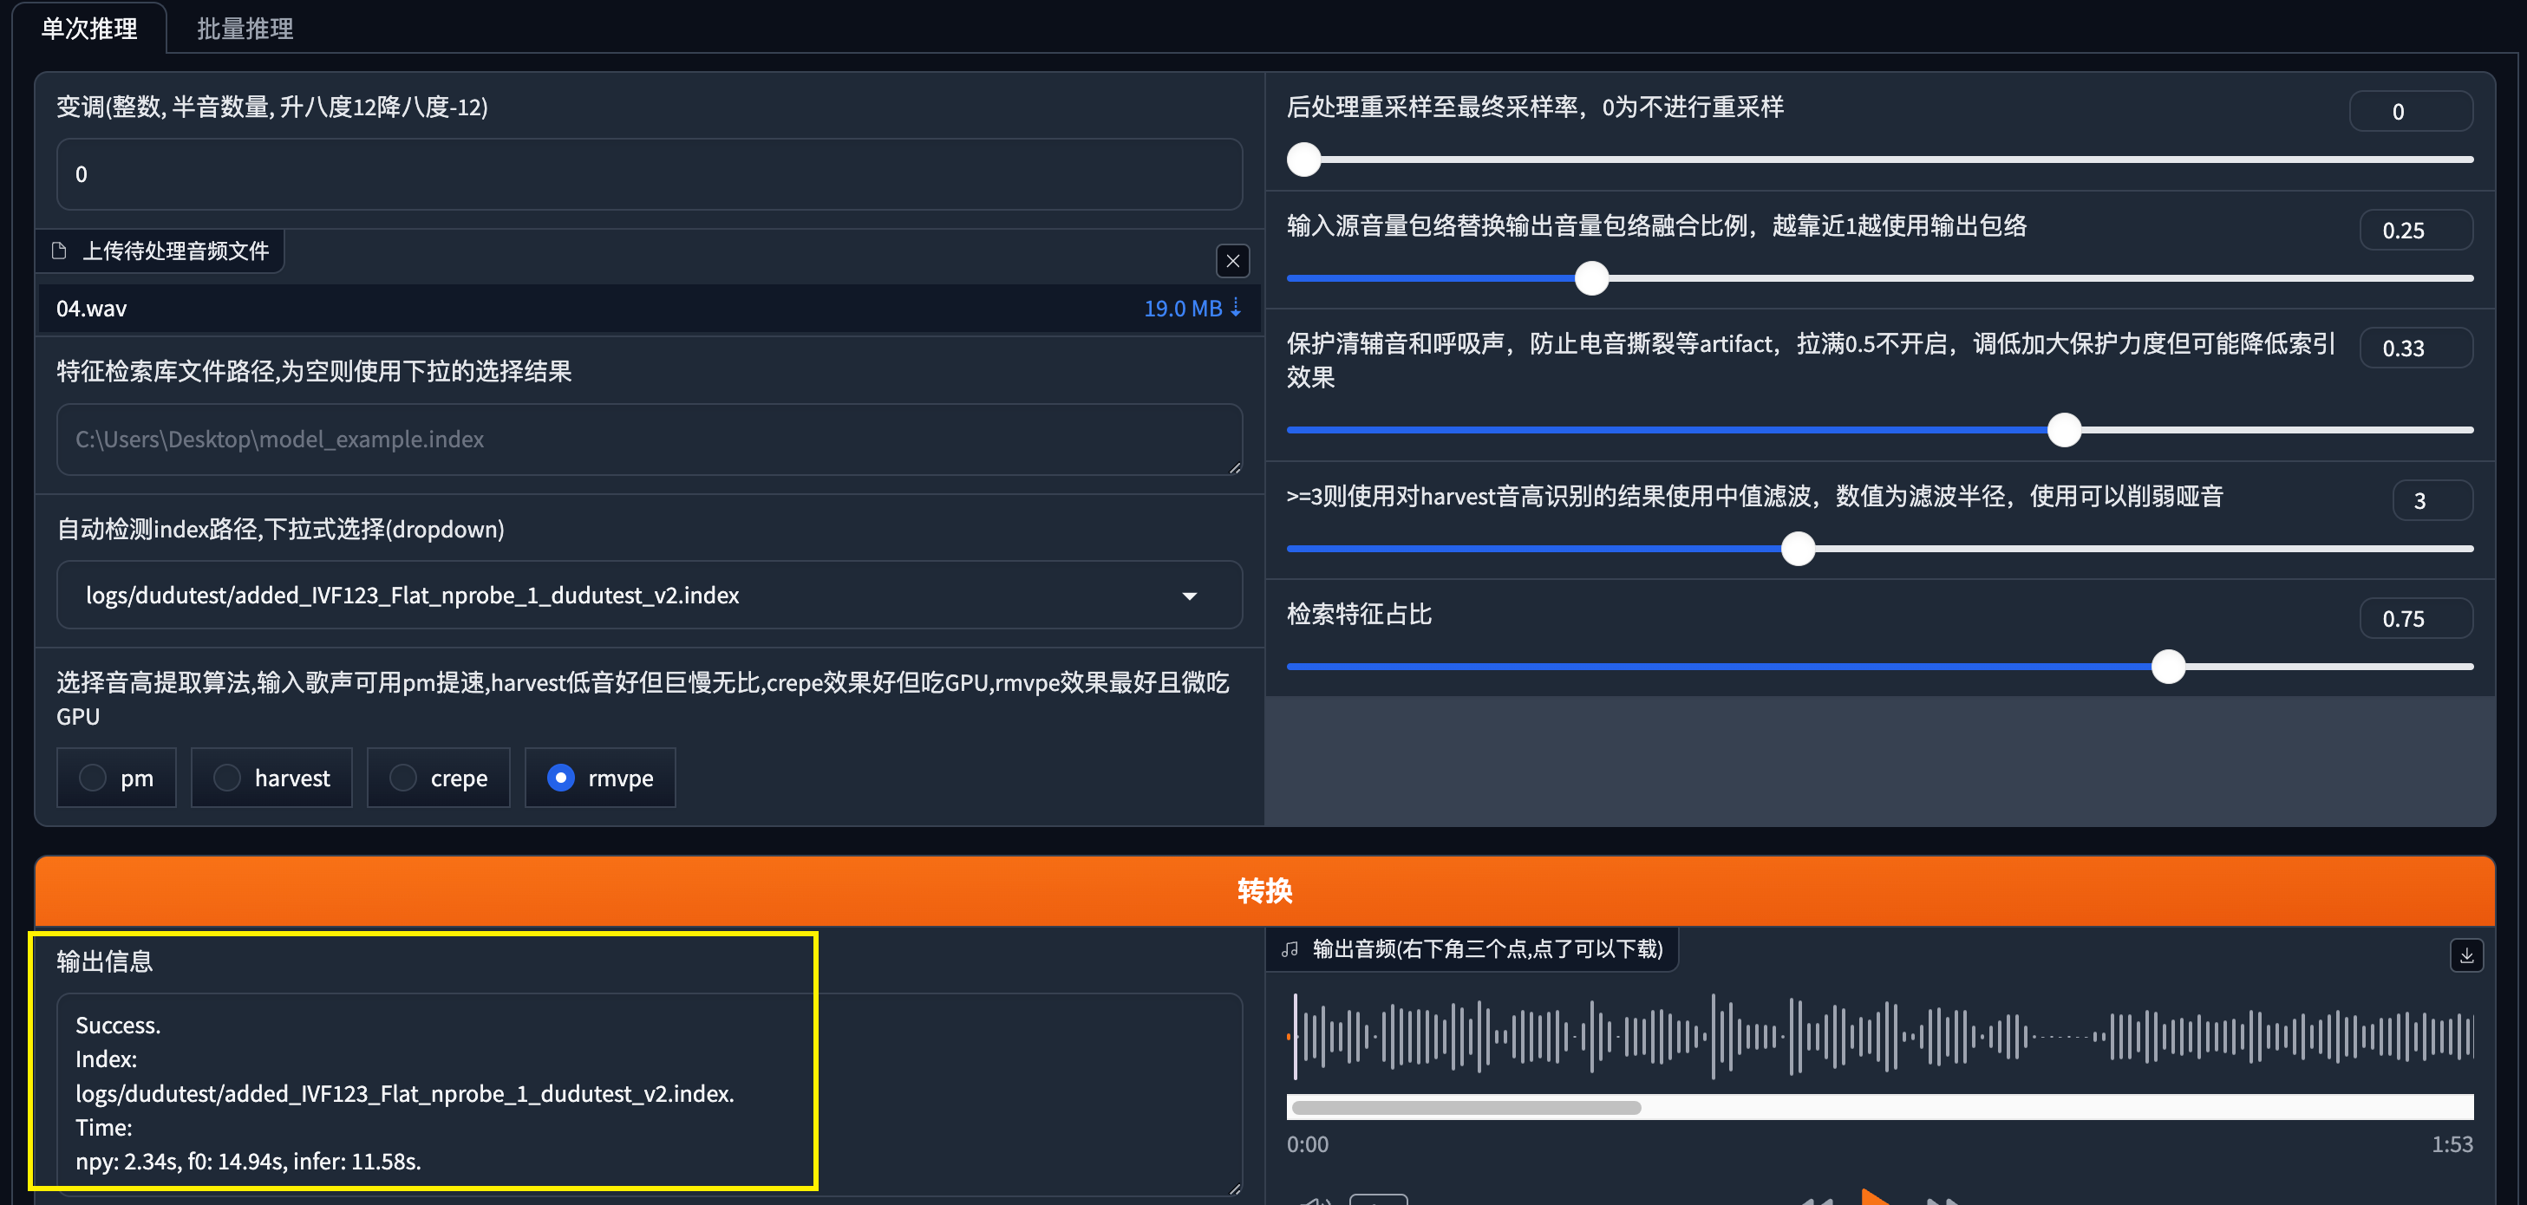The width and height of the screenshot is (2527, 1205).
Task: Click the rewind icon in audio player
Action: pos(1816,1200)
